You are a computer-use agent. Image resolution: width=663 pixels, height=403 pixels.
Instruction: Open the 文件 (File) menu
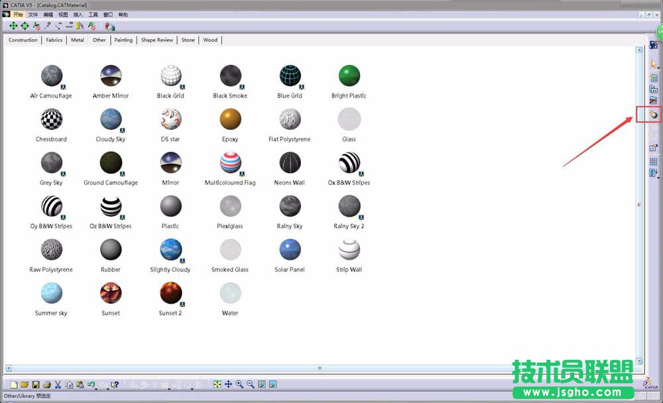coord(33,14)
